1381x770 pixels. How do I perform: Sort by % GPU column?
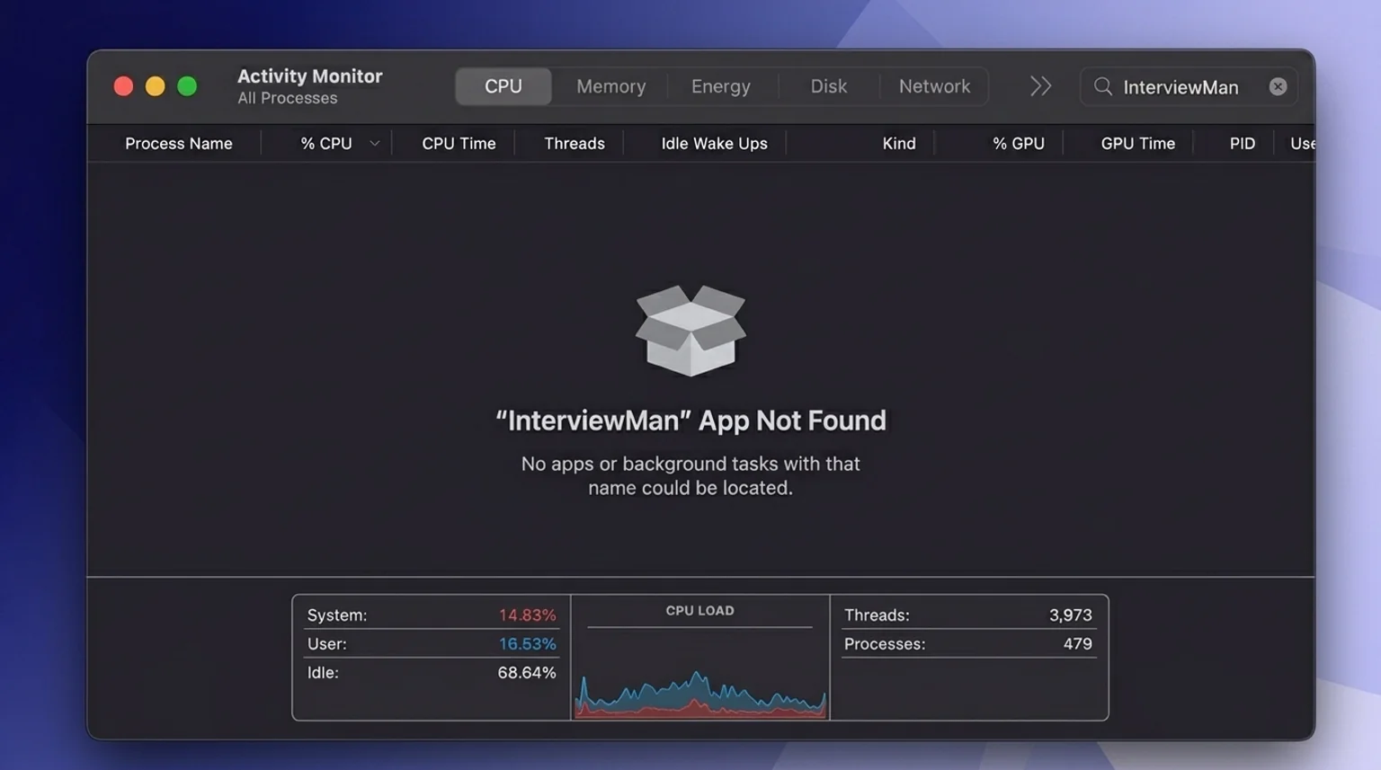[x=1019, y=144]
